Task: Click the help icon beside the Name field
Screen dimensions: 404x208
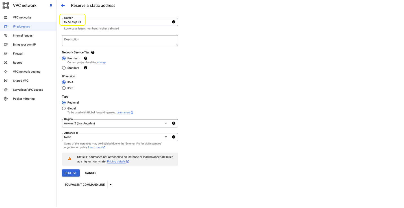Action: click(x=173, y=22)
